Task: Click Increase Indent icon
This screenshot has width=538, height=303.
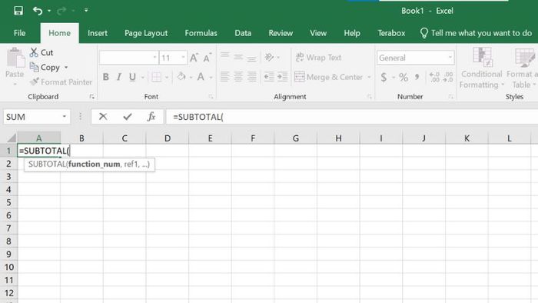Action: (282, 77)
